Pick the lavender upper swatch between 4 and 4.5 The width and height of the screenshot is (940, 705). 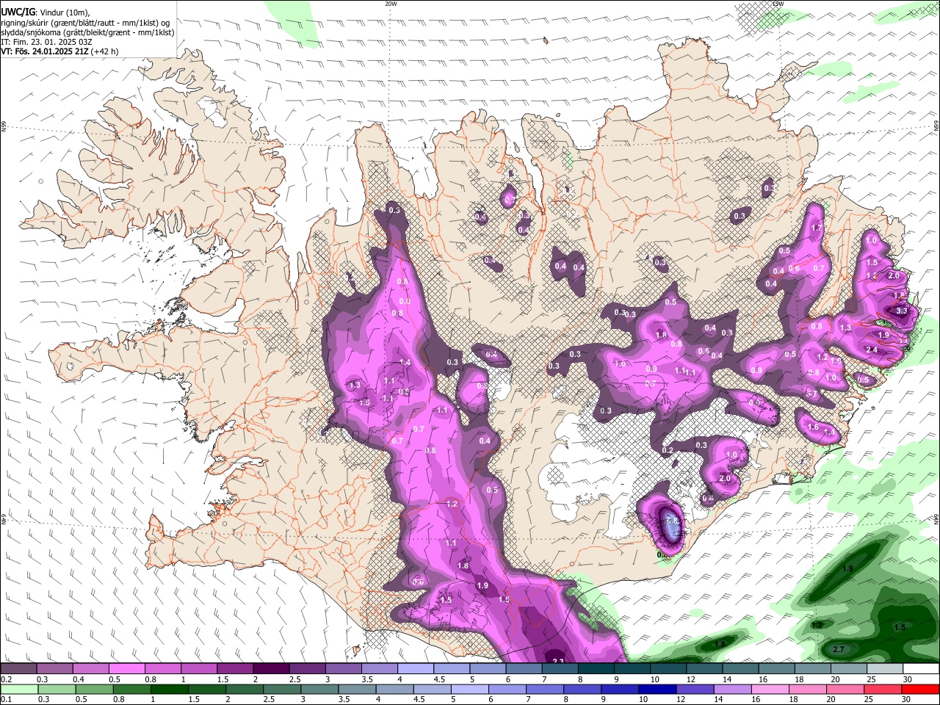[415, 668]
